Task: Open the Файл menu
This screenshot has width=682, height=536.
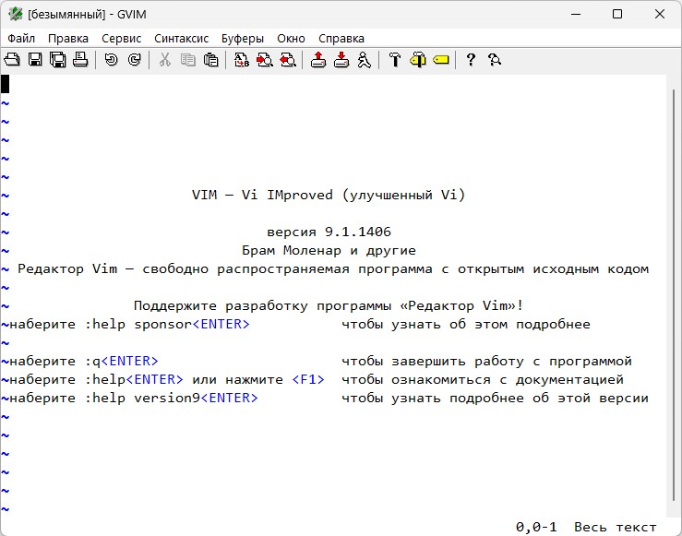Action: click(x=21, y=38)
